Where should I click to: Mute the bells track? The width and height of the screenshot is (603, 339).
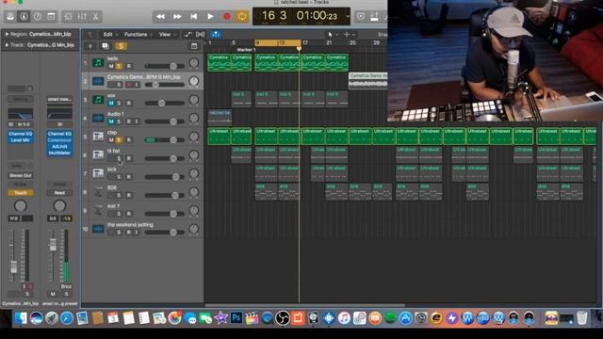111,66
